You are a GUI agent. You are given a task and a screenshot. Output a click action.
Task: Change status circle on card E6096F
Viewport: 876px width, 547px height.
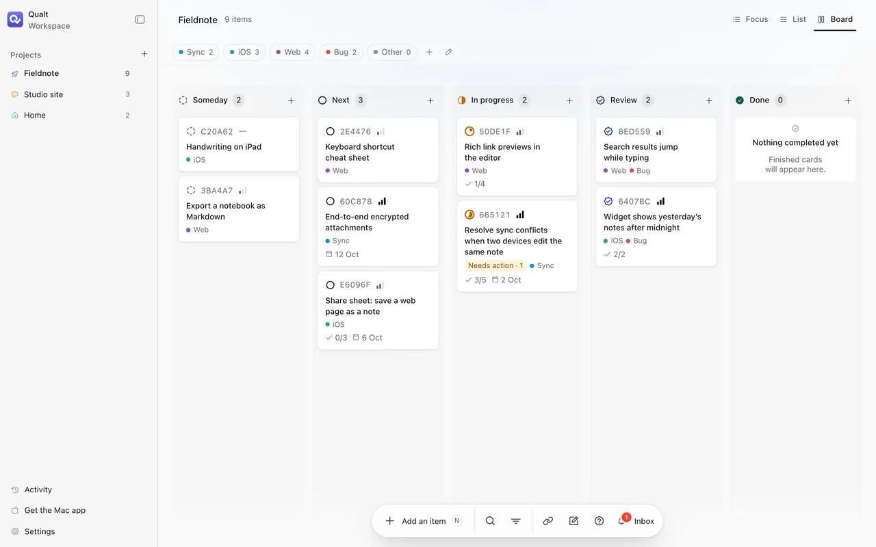coord(331,285)
